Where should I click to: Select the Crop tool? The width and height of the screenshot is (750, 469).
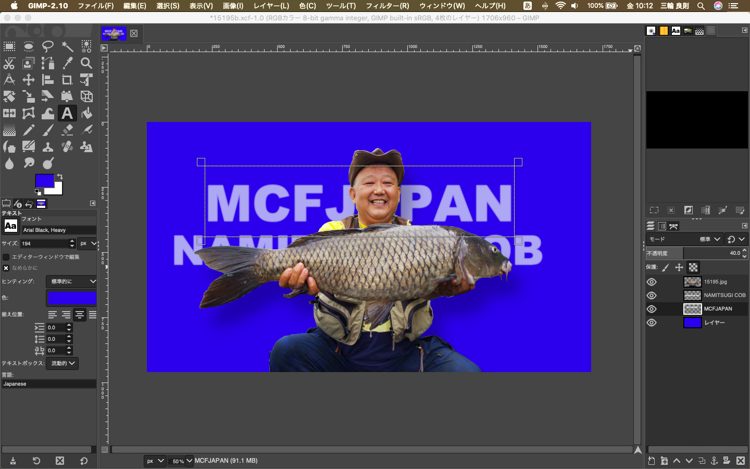tap(67, 80)
